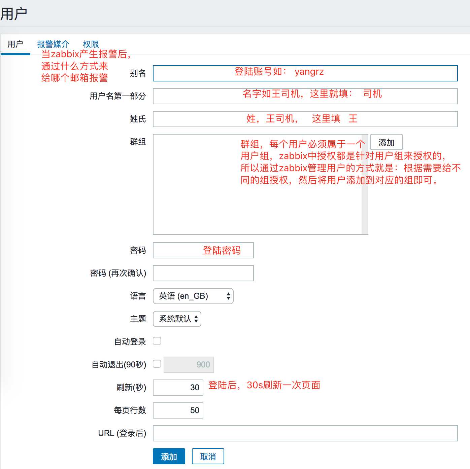470x469 pixels.
Task: Switch to the 用户 tab
Action: pos(15,44)
